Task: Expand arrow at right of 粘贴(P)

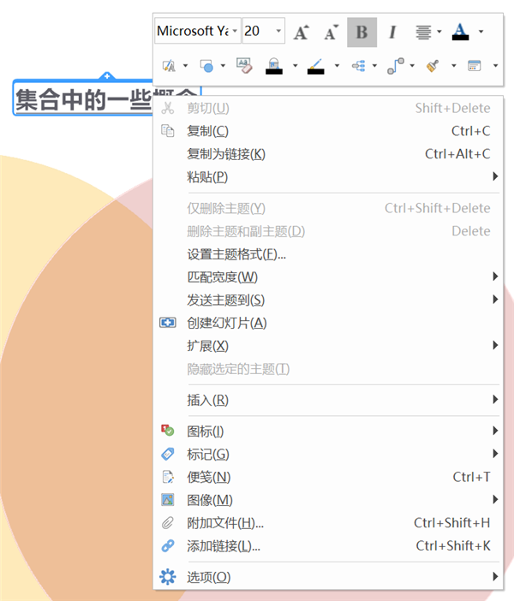Action: (495, 176)
